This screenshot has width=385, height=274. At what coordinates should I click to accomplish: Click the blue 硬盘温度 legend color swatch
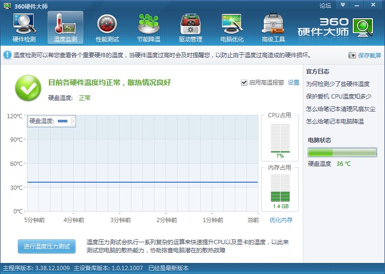tap(63, 121)
